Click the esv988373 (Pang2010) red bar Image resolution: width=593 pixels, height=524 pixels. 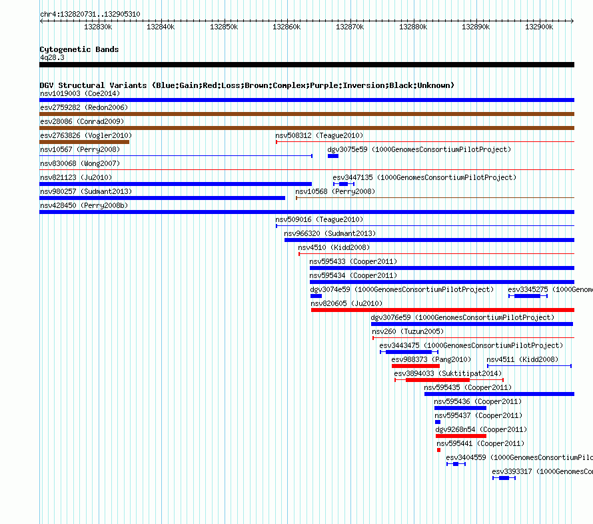[x=416, y=366]
